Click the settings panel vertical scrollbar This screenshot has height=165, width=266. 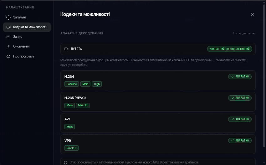(264, 75)
